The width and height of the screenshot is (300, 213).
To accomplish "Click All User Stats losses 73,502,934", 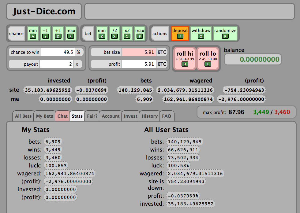I will (x=183, y=158).
